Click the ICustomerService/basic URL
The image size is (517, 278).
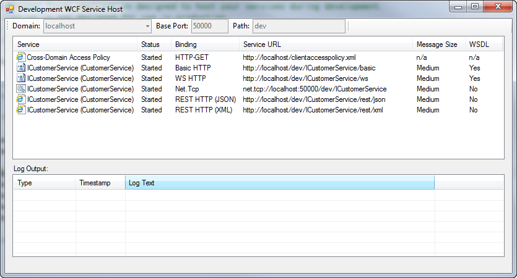point(309,68)
